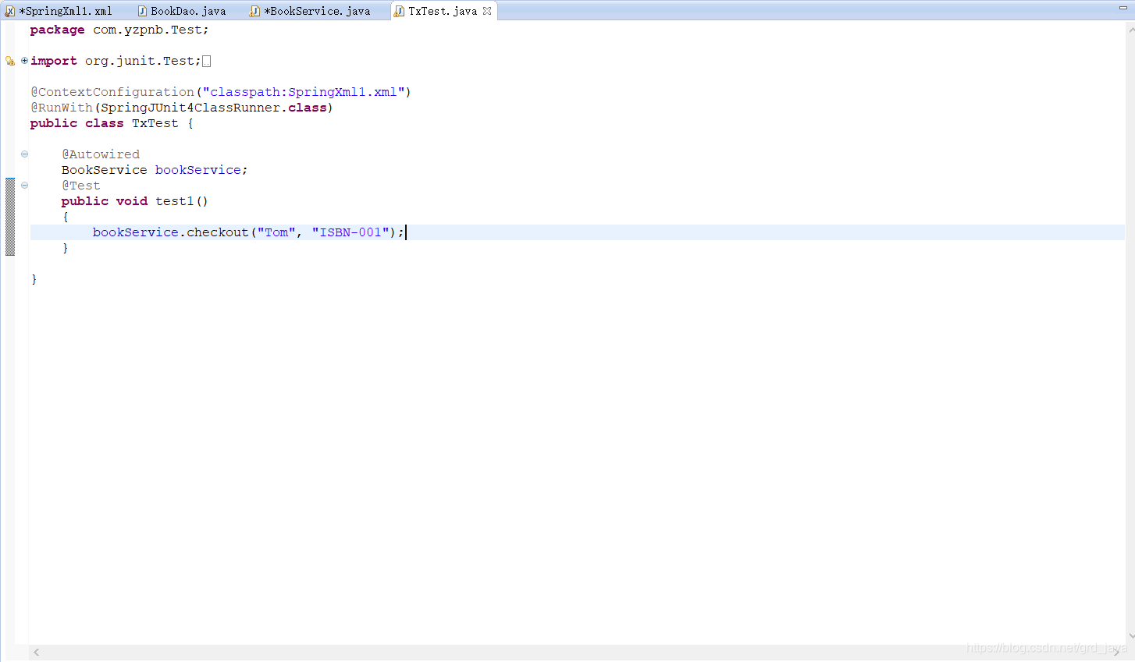Image resolution: width=1135 pixels, height=662 pixels.
Task: Click the BookService type name
Action: (x=105, y=170)
